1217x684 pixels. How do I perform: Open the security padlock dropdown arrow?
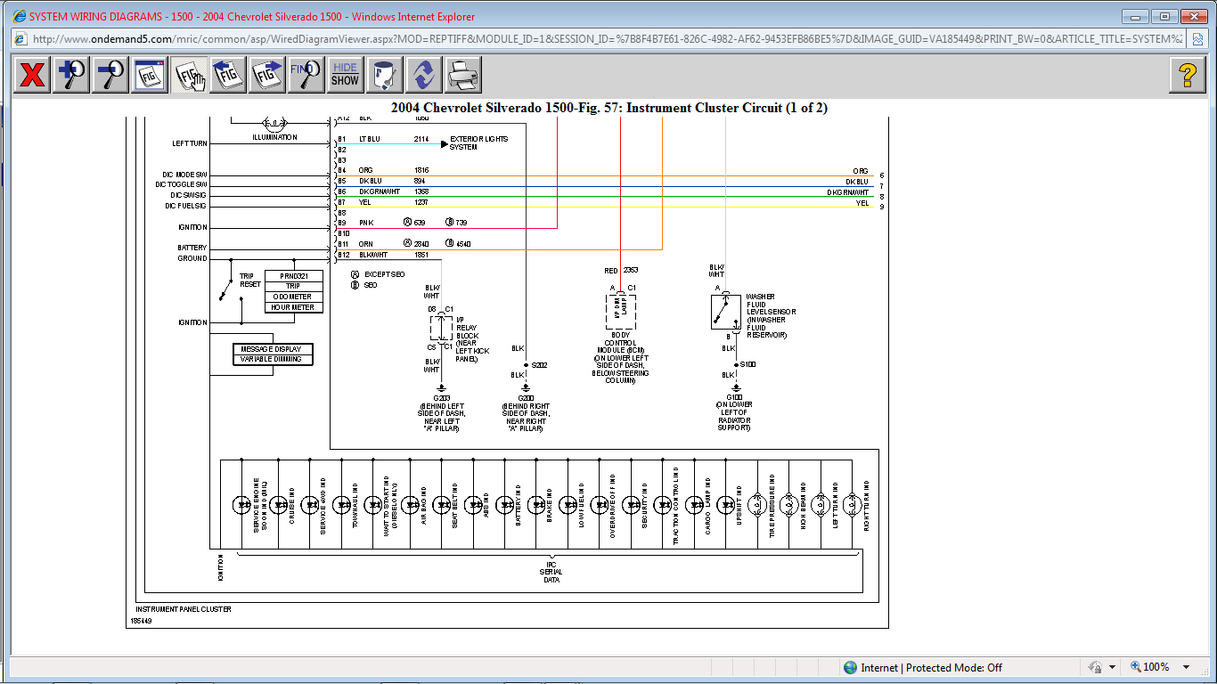[1112, 667]
